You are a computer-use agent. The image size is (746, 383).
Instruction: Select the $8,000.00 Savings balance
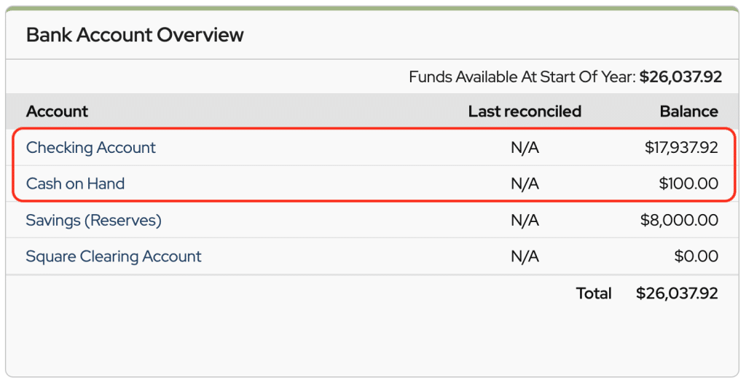[680, 221]
